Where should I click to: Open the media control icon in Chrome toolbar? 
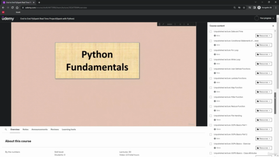point(250,8)
